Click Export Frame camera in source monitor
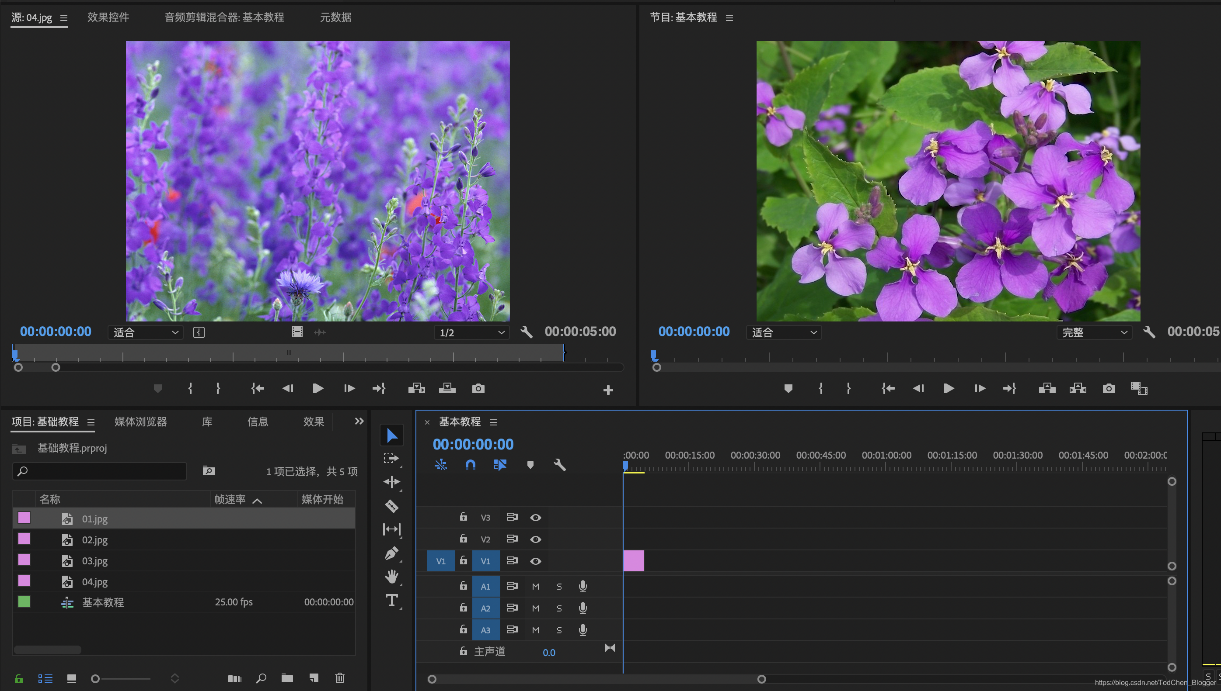The height and width of the screenshot is (691, 1221). point(478,389)
